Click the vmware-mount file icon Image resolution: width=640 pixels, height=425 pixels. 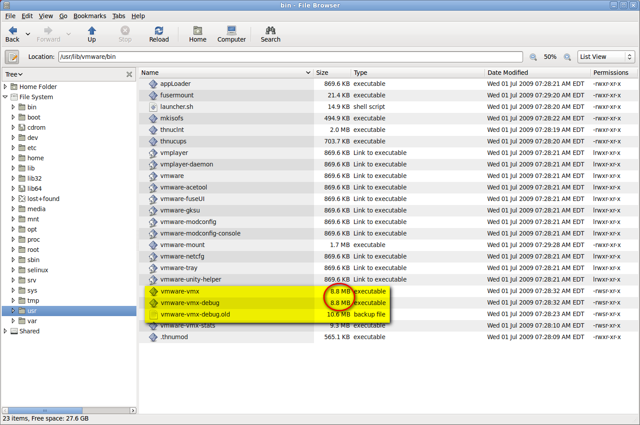153,245
